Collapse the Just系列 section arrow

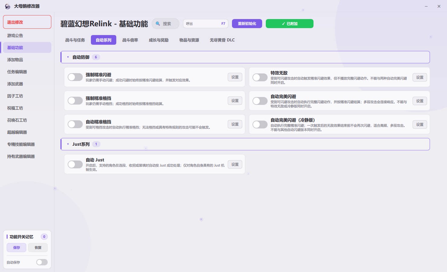68,144
